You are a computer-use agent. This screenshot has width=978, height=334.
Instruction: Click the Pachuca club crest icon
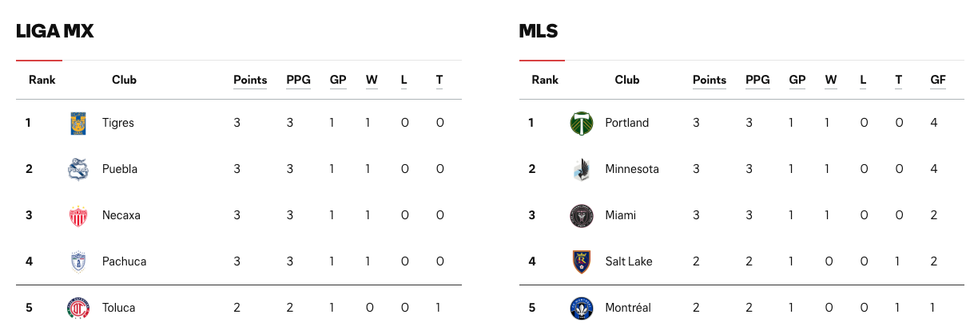[x=78, y=261]
